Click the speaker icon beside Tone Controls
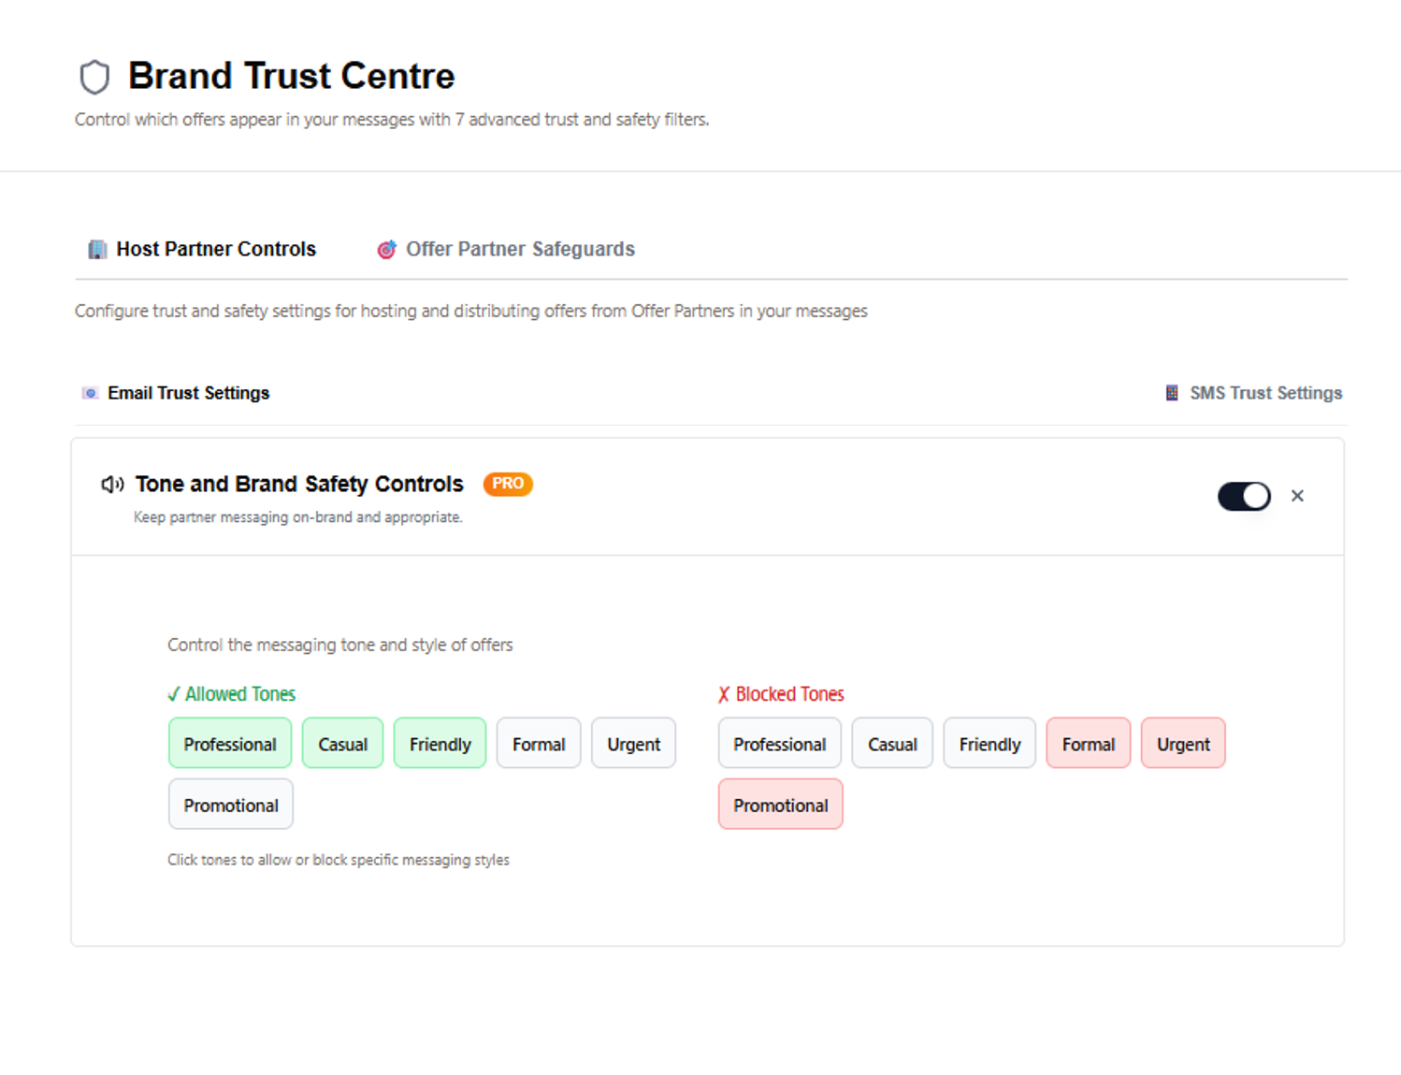The height and width of the screenshot is (1075, 1401). click(x=112, y=484)
